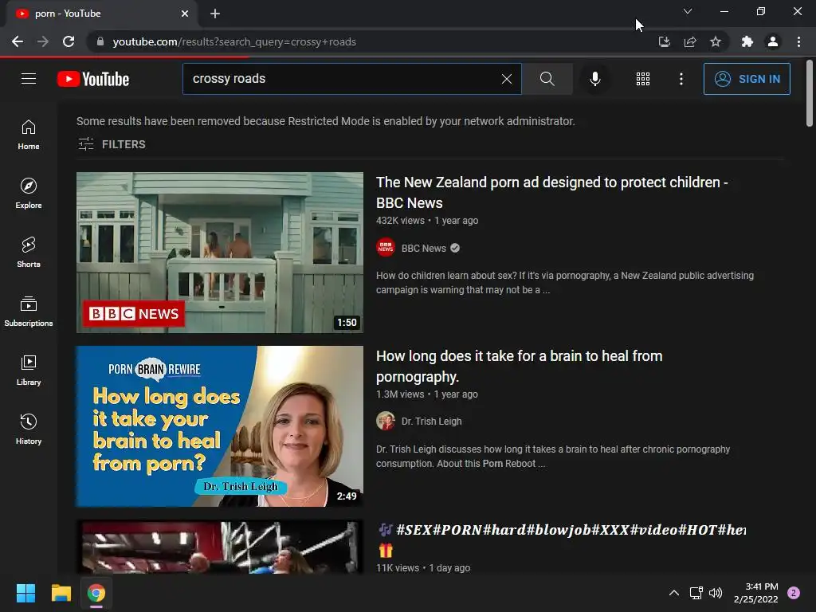Open the Chrome three-dot menu
This screenshot has height=612, width=816.
[798, 41]
